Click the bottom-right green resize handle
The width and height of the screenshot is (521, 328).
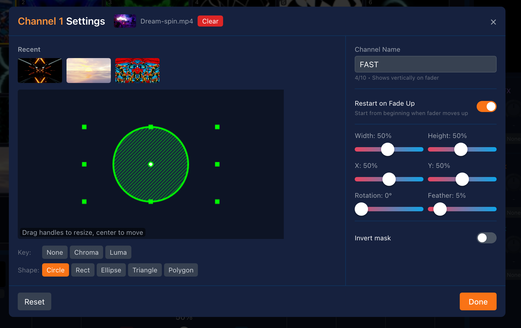[x=217, y=202]
